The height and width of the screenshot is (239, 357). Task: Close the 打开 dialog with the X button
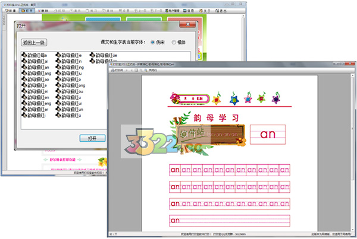point(187,24)
